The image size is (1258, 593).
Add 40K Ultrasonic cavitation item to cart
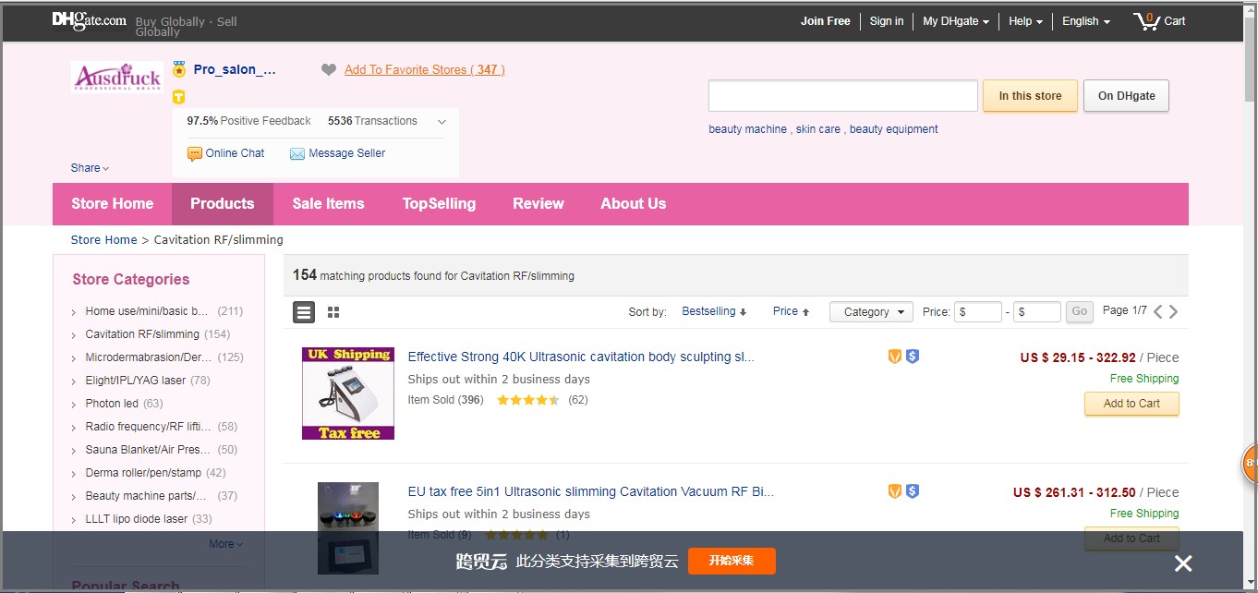(x=1131, y=404)
